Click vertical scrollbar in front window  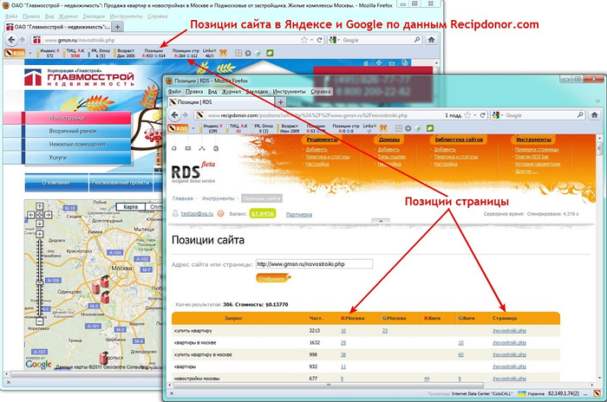600,147
